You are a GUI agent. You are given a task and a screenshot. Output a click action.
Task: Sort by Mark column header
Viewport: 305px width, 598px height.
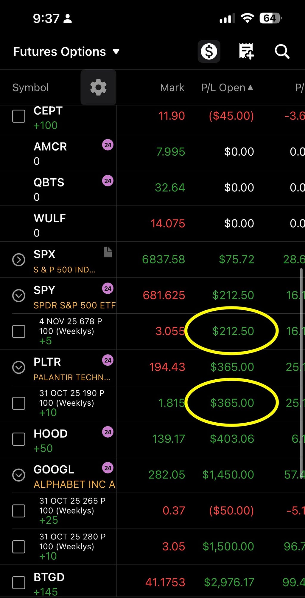coord(172,88)
